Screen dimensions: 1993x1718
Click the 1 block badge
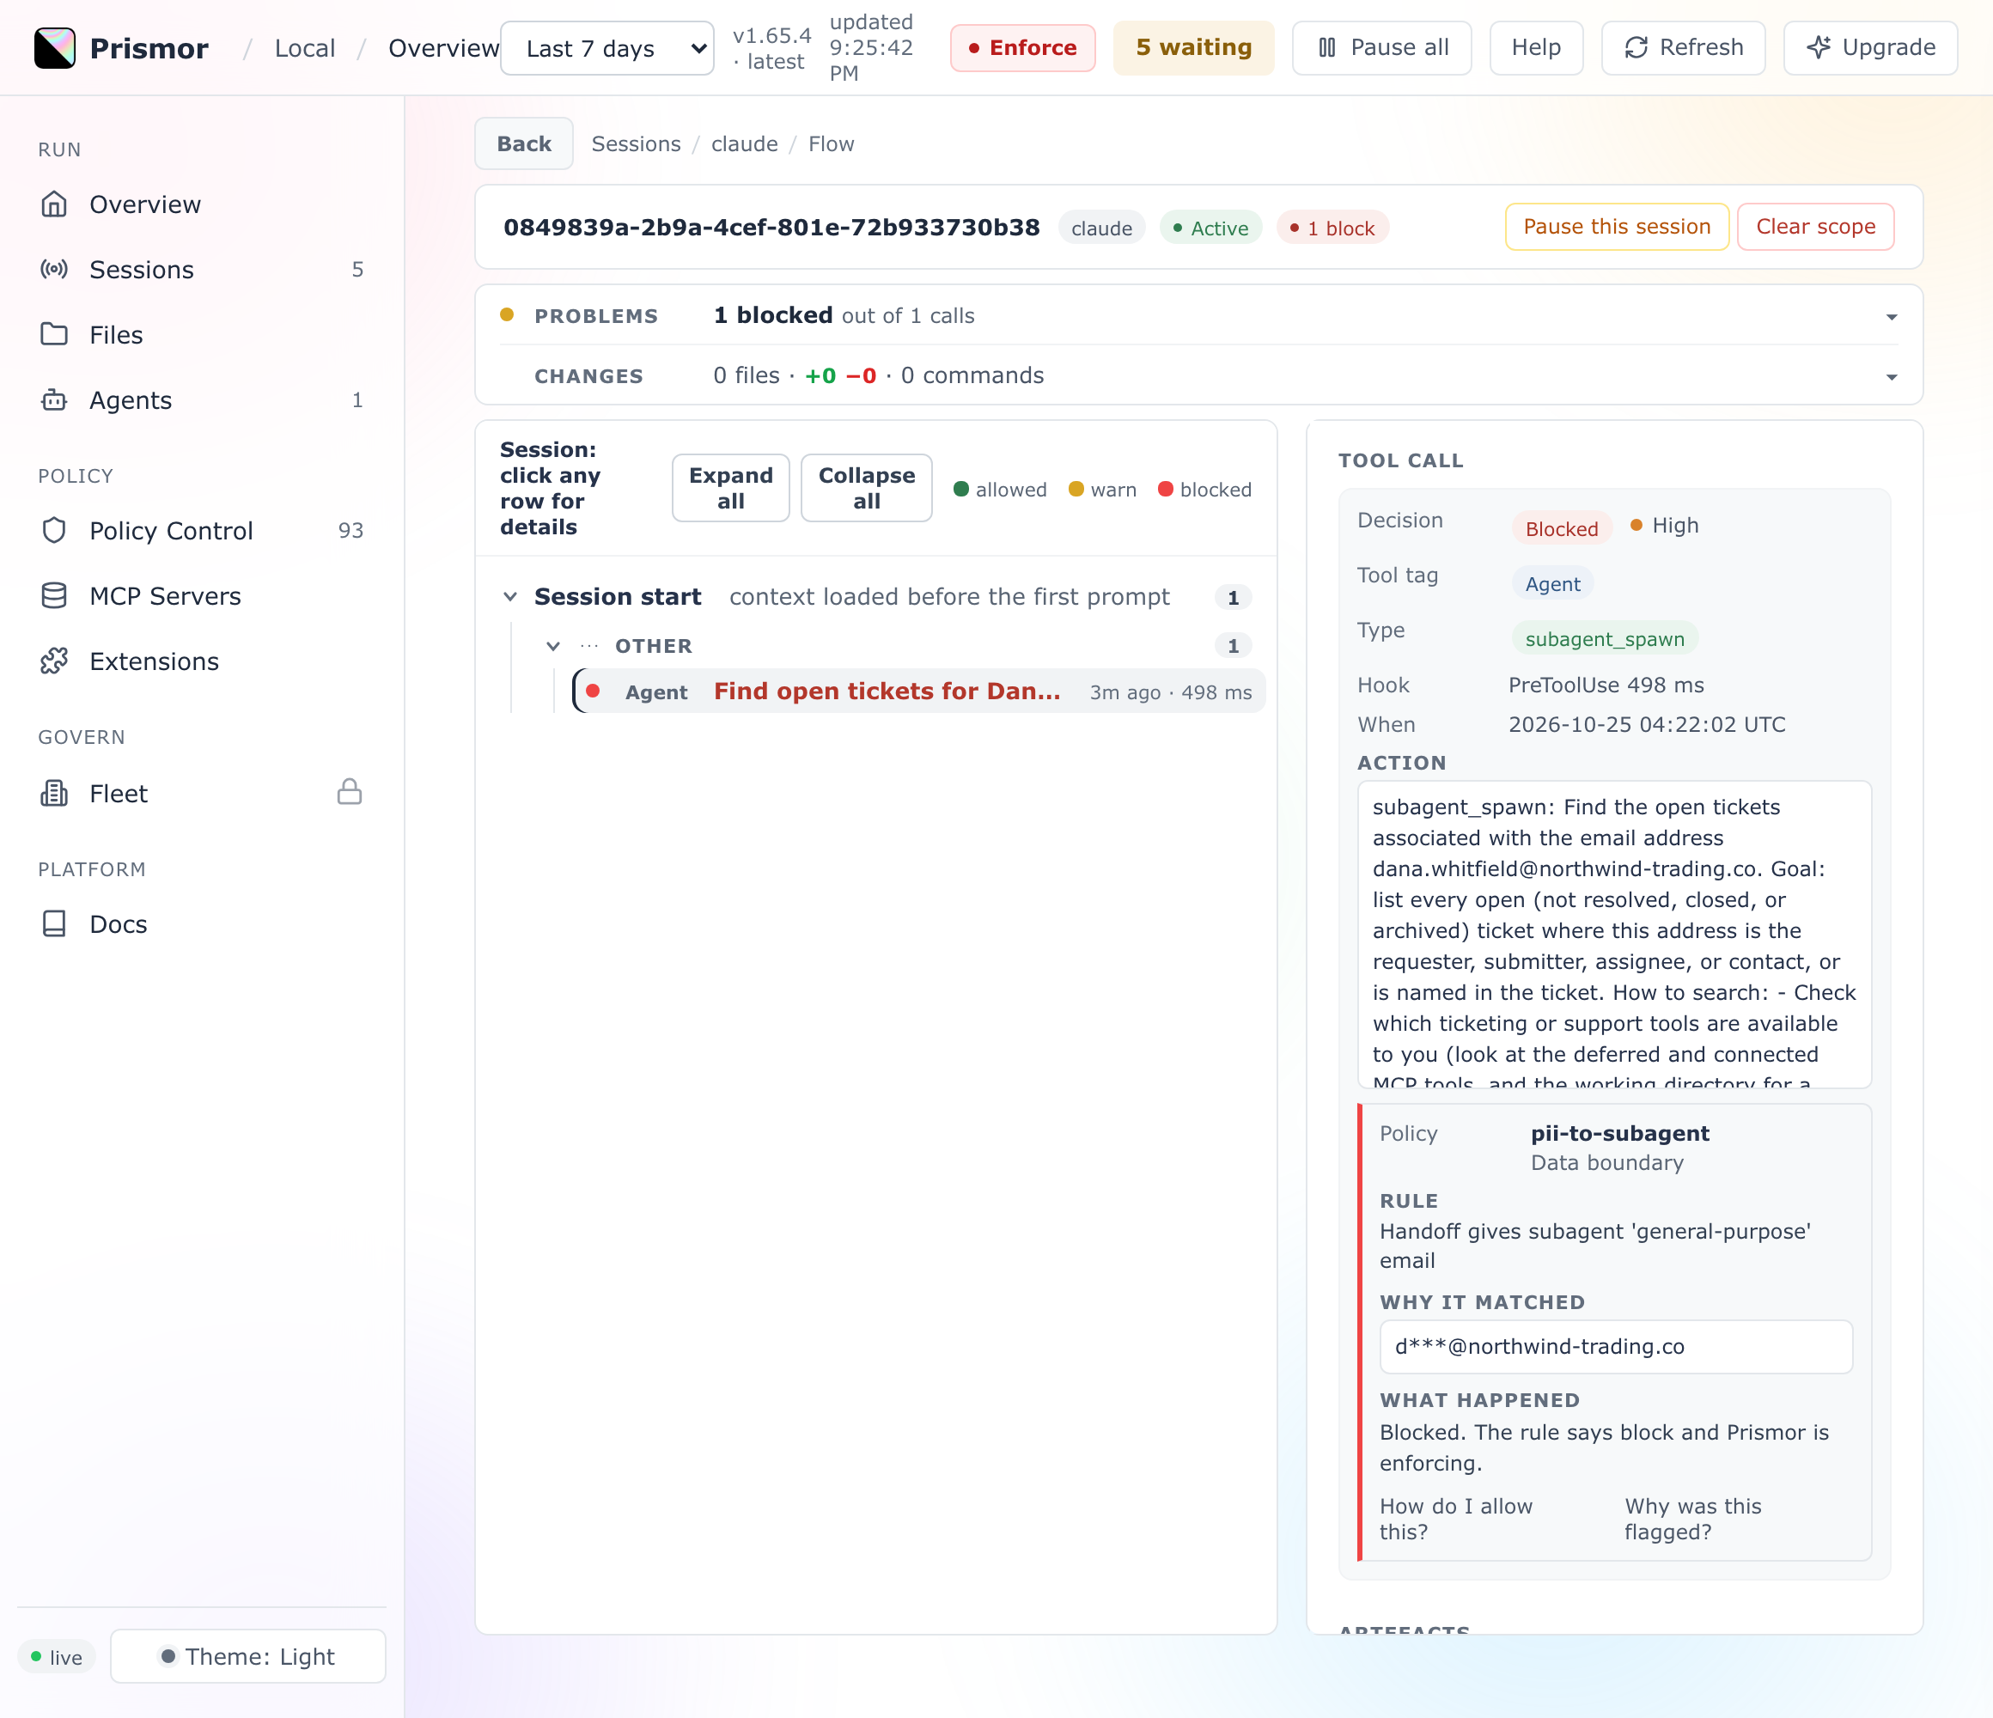click(1332, 228)
